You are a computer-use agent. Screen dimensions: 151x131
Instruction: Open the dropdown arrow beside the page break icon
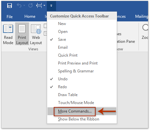[44, 5]
